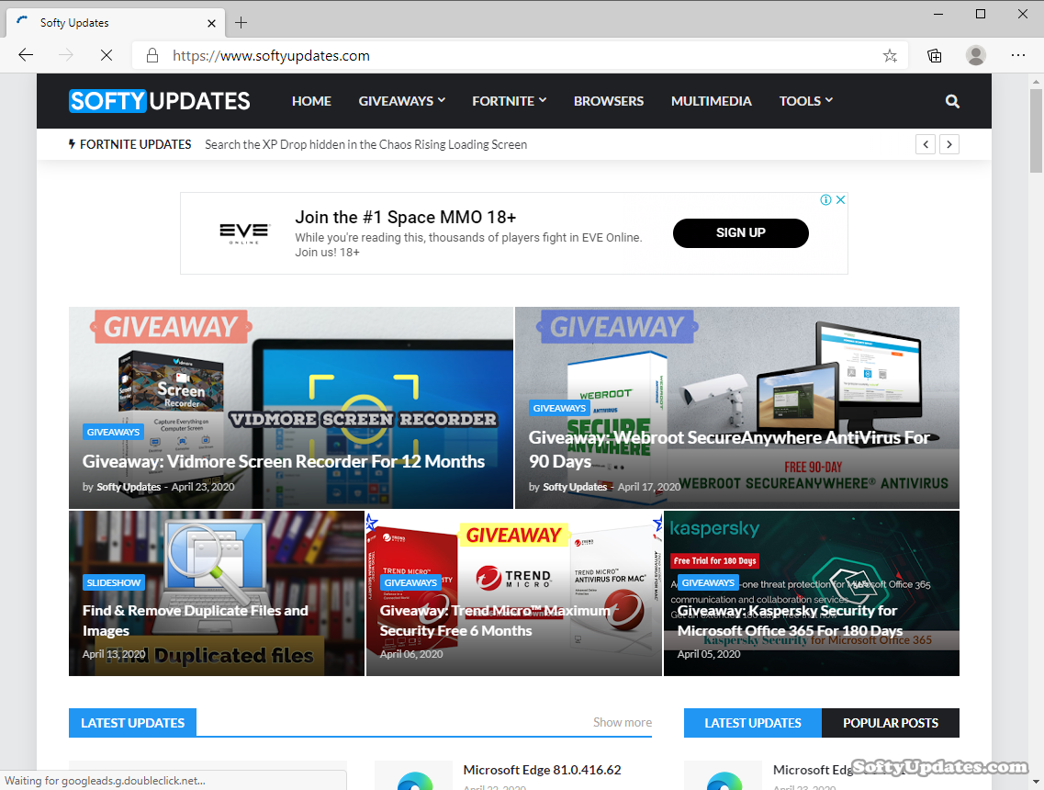Add this page to favorites with the star icon
The height and width of the screenshot is (790, 1044).
(890, 56)
